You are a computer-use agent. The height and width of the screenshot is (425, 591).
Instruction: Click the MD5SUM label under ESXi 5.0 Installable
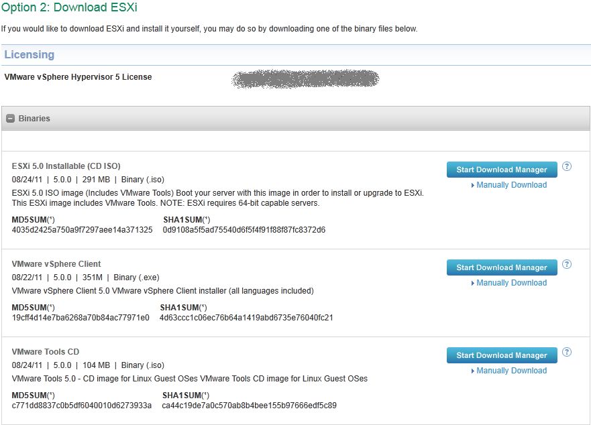pos(33,220)
